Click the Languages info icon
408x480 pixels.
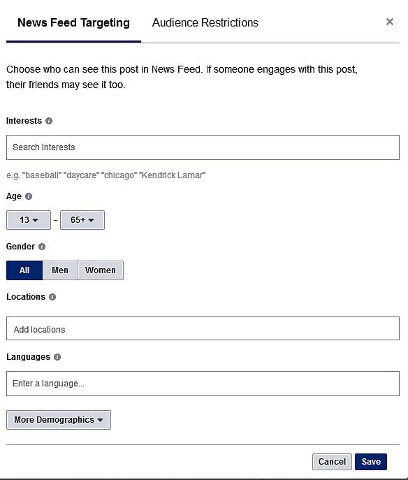pos(57,357)
